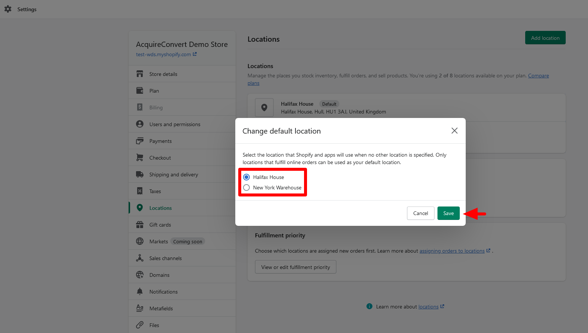This screenshot has height=333, width=588.
Task: Click the Shipping and delivery truck icon
Action: 140,174
